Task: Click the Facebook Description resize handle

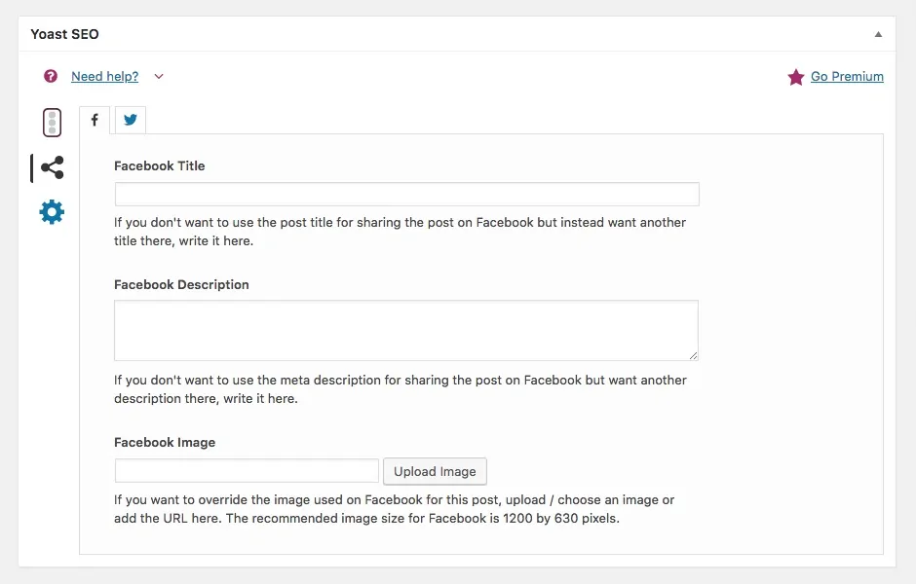Action: 693,355
